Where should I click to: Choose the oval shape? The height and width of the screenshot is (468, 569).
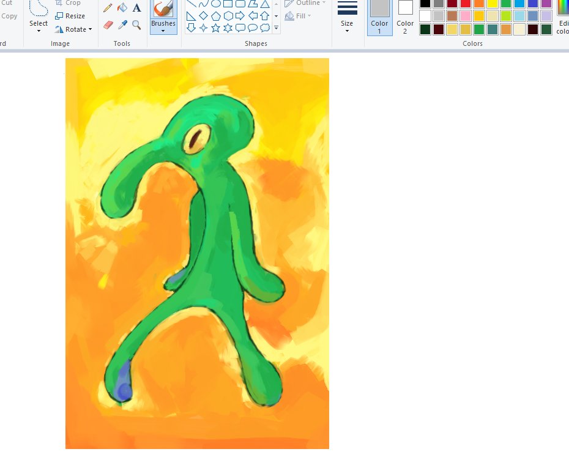pos(216,4)
